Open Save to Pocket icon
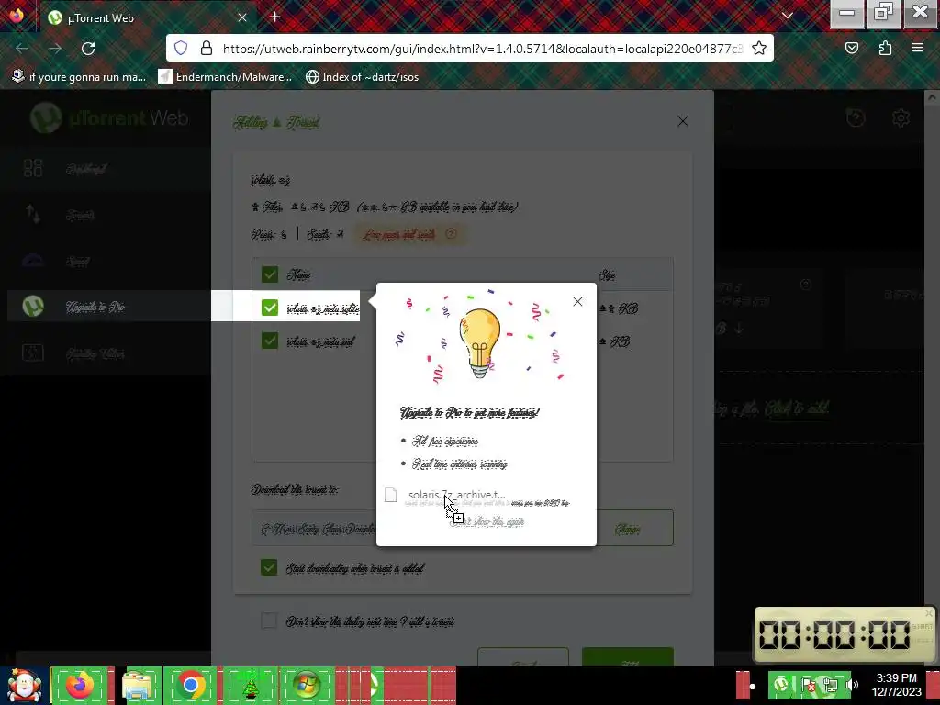 [851, 48]
